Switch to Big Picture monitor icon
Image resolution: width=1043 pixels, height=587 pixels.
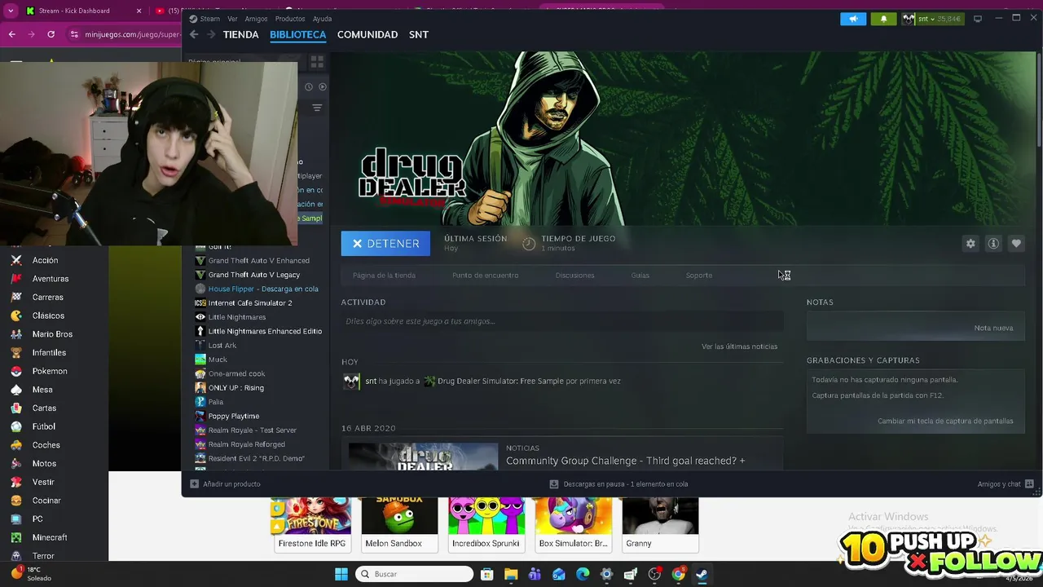(x=978, y=19)
